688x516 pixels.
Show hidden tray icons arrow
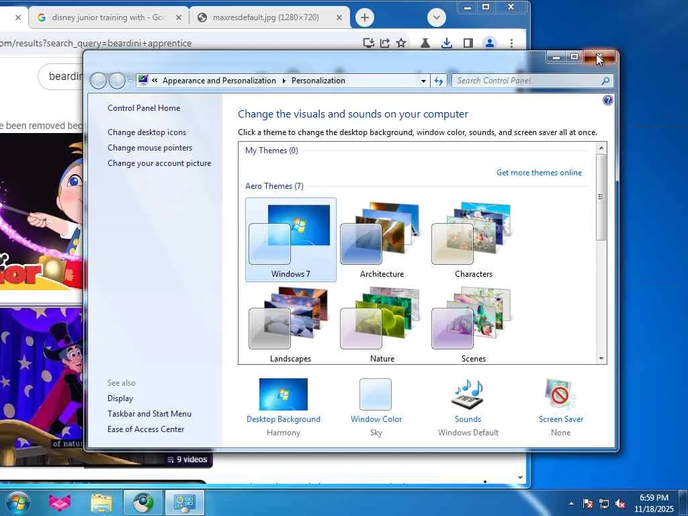tap(571, 503)
